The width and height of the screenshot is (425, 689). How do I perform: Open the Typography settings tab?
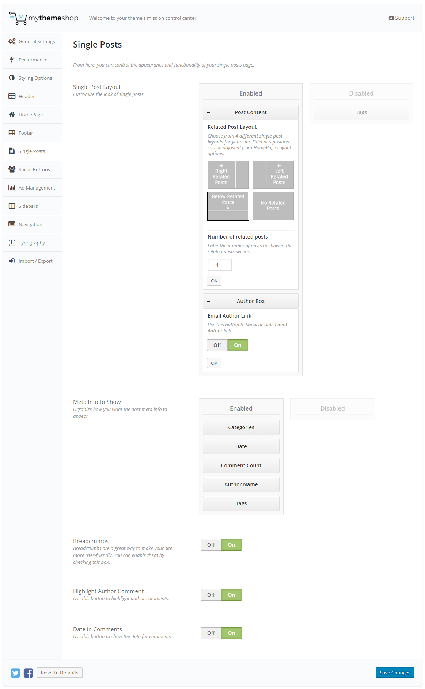click(x=32, y=243)
